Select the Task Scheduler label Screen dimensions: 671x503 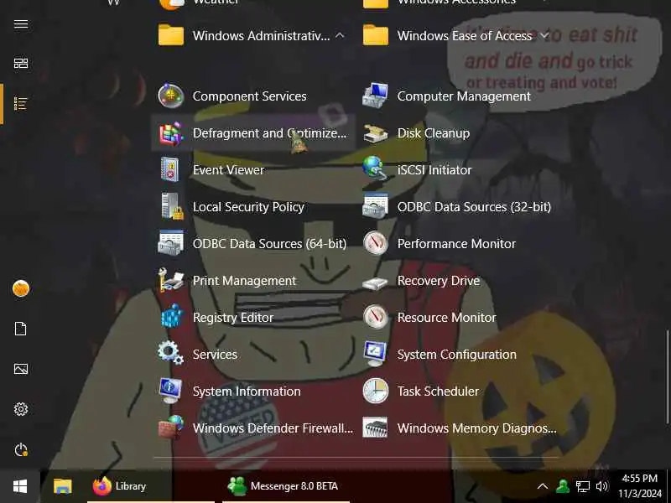click(438, 391)
